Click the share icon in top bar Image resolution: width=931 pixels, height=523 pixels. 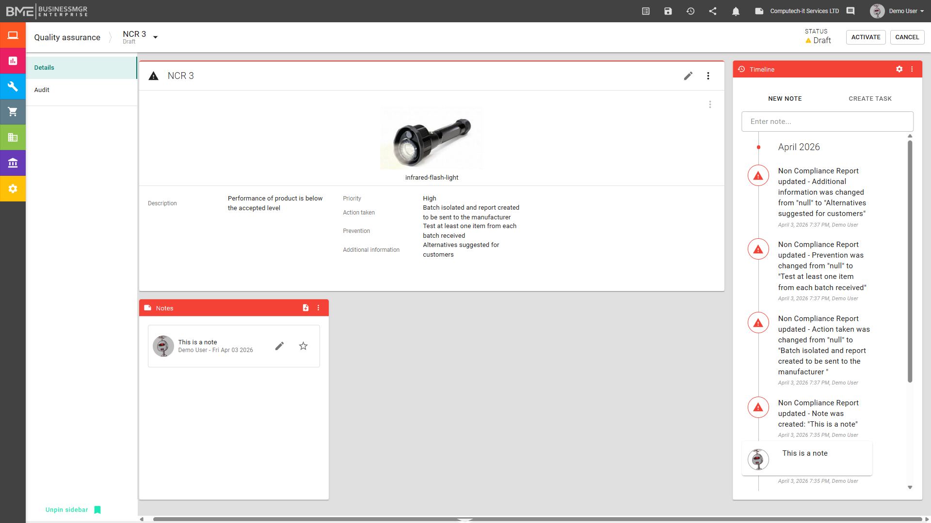pyautogui.click(x=713, y=11)
